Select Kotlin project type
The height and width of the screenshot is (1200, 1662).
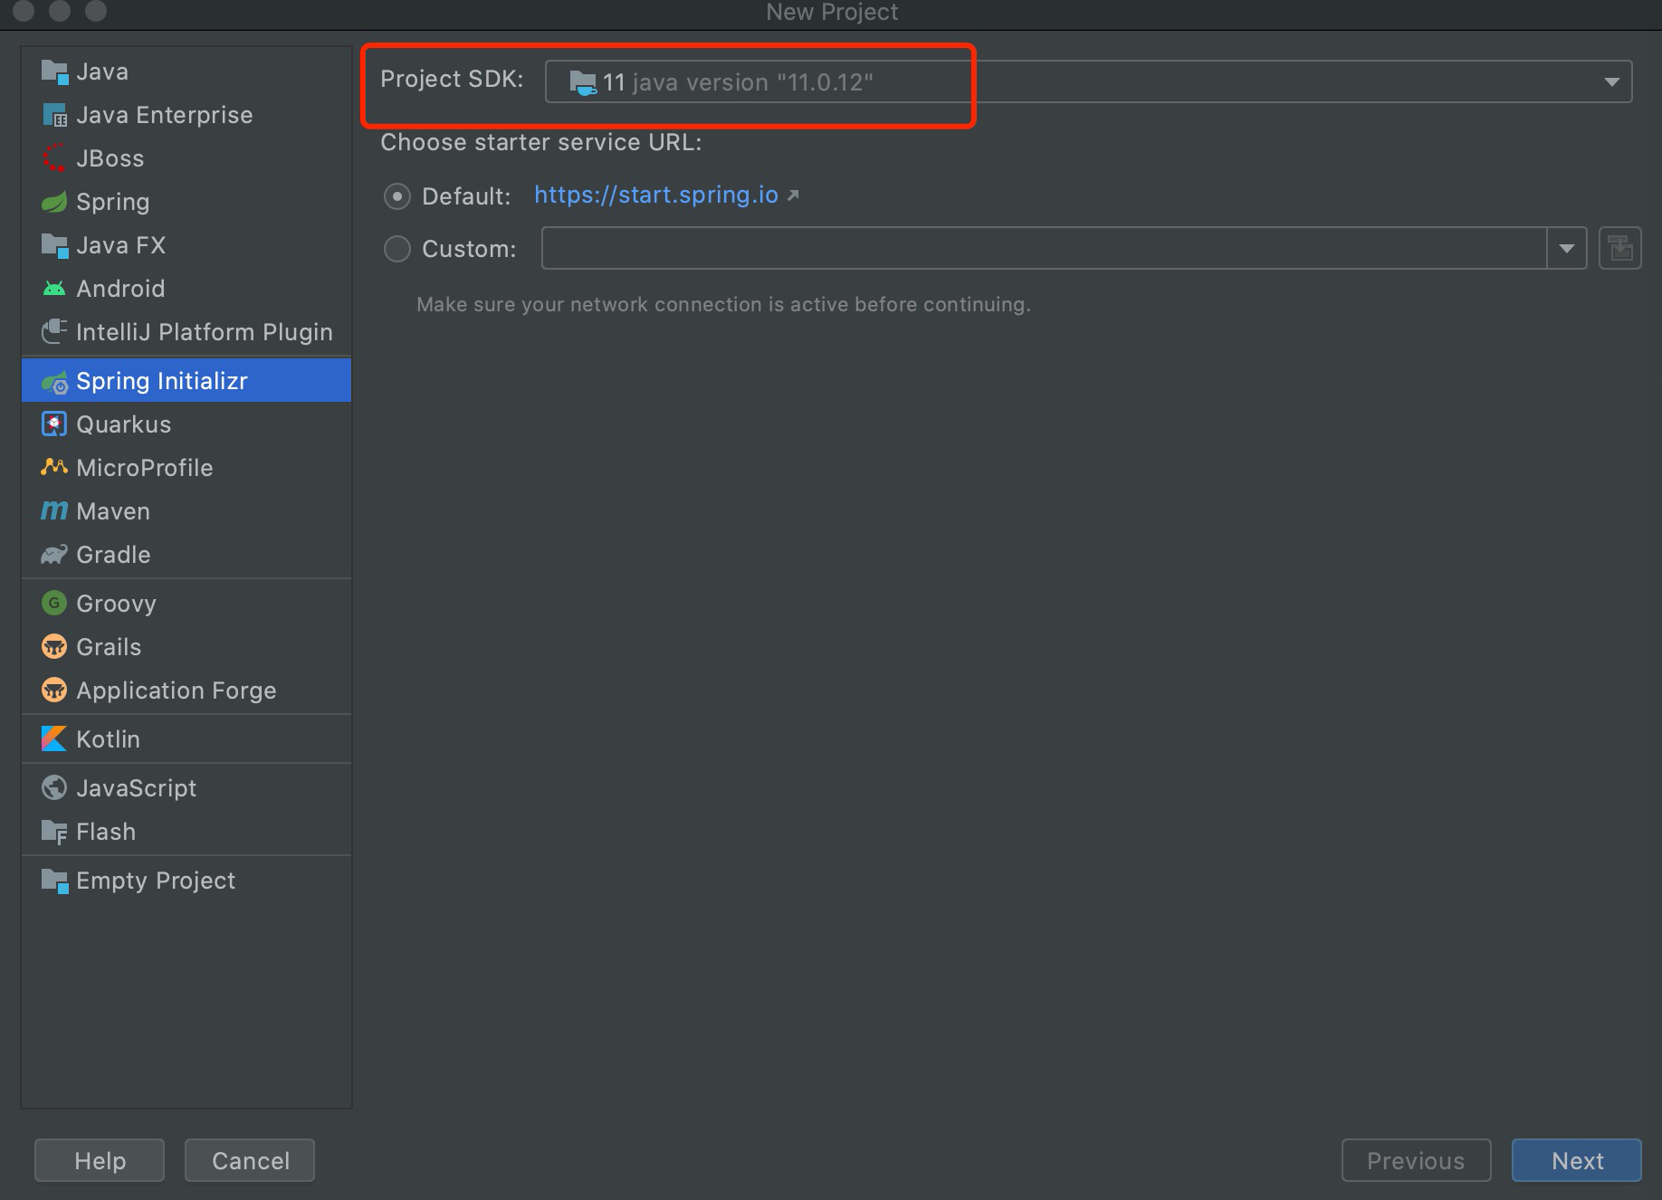(x=186, y=739)
